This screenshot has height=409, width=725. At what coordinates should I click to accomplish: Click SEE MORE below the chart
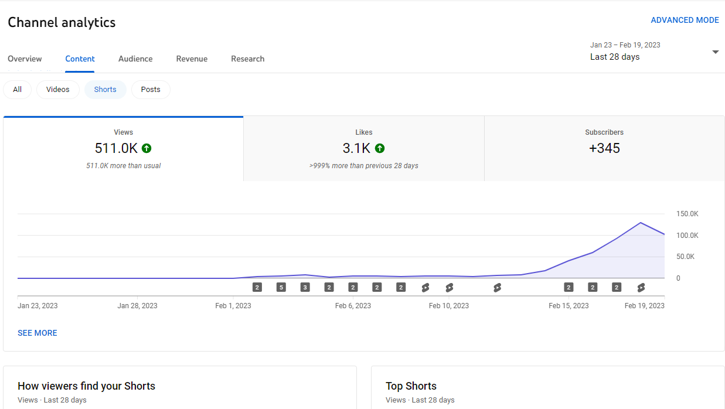click(38, 333)
